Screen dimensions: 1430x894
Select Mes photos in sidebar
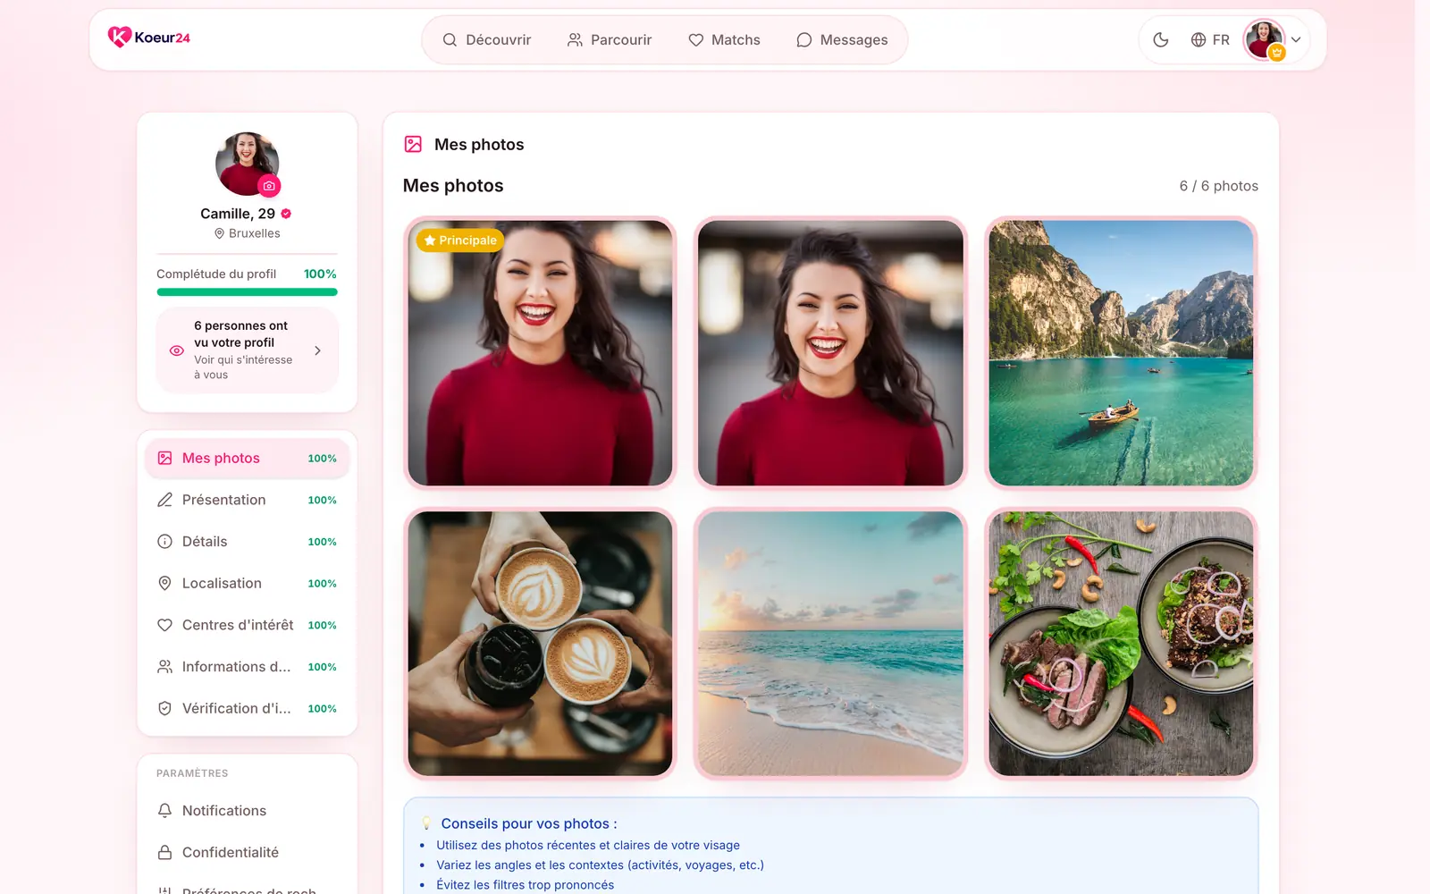[x=247, y=459]
